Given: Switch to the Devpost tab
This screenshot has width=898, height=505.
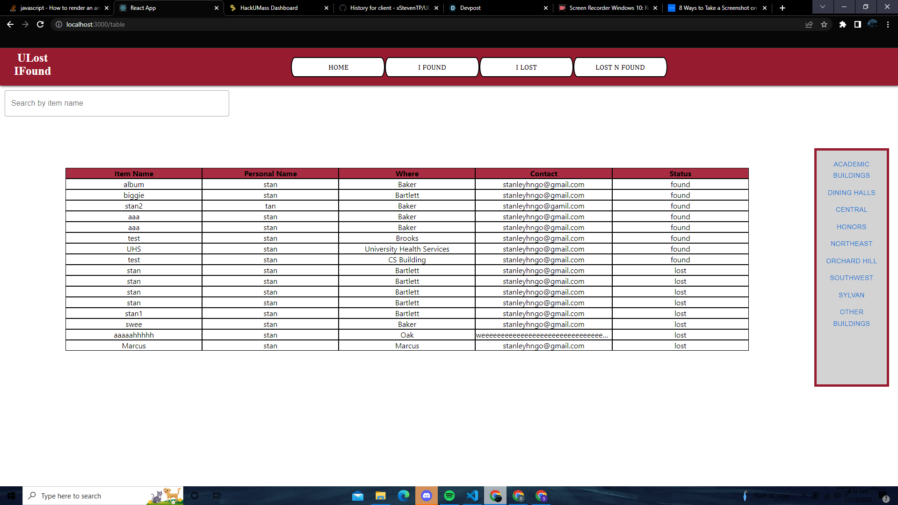Looking at the screenshot, I should coord(470,8).
